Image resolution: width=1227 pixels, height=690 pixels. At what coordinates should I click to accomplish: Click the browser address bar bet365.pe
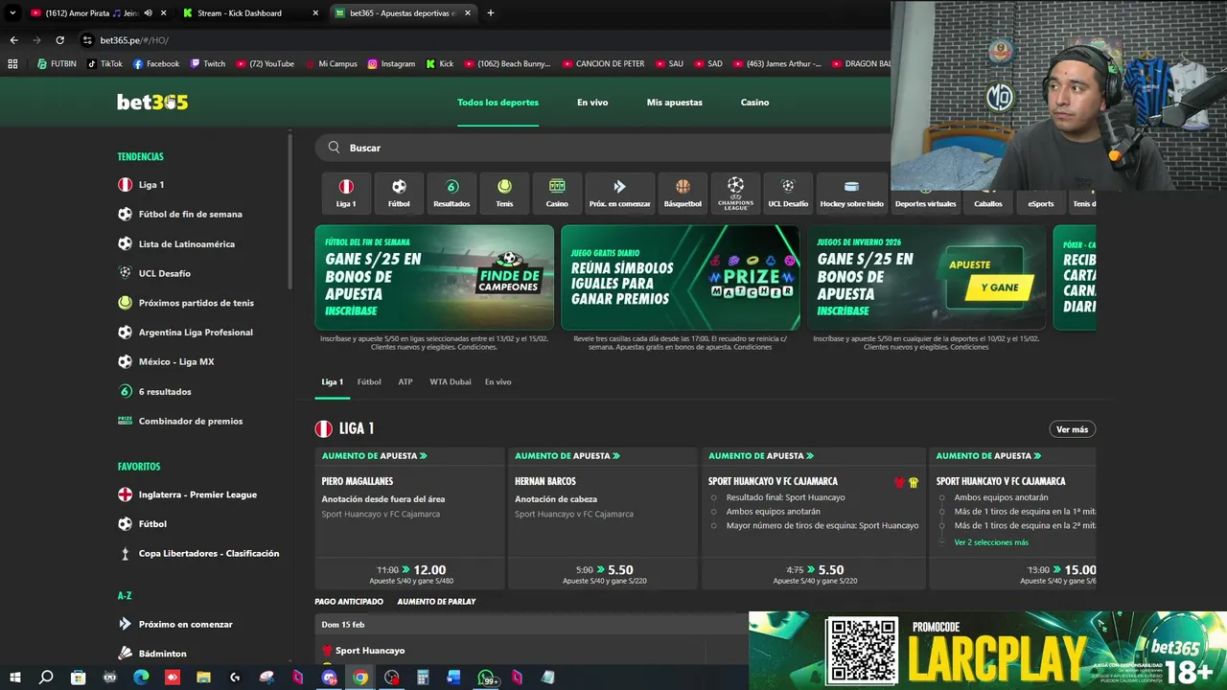point(134,40)
